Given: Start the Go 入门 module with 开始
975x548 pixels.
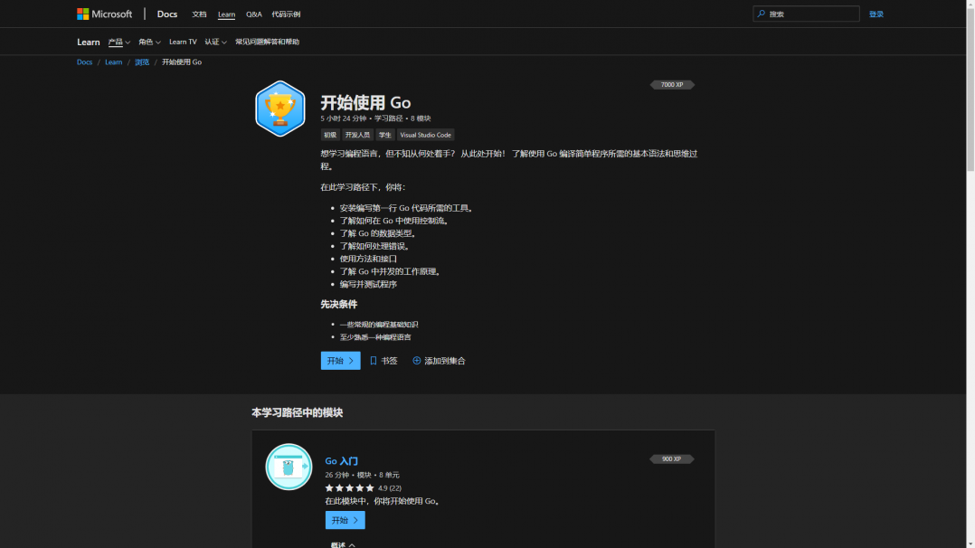Looking at the screenshot, I should [x=346, y=520].
